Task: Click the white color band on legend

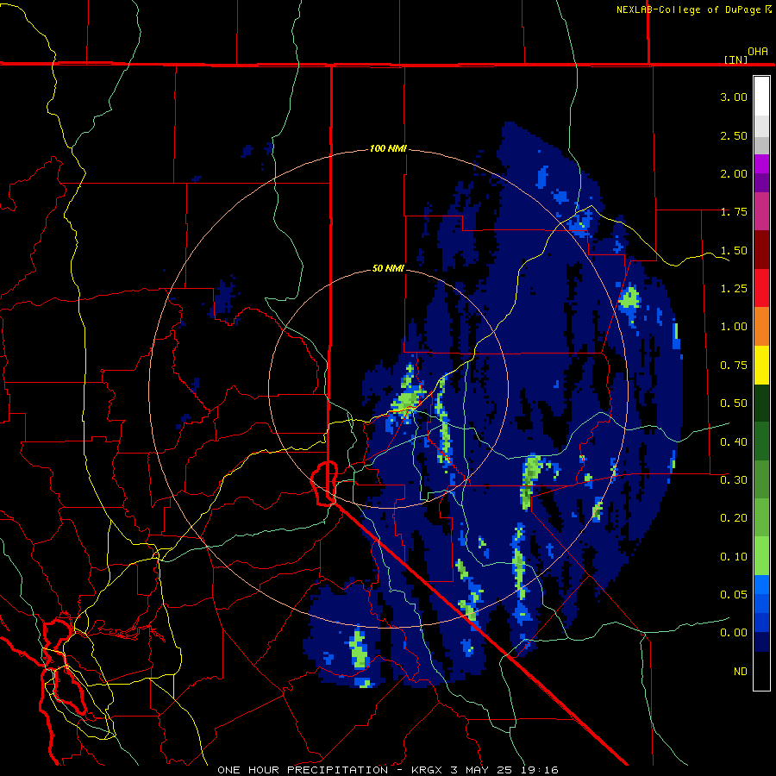Action: click(x=761, y=96)
